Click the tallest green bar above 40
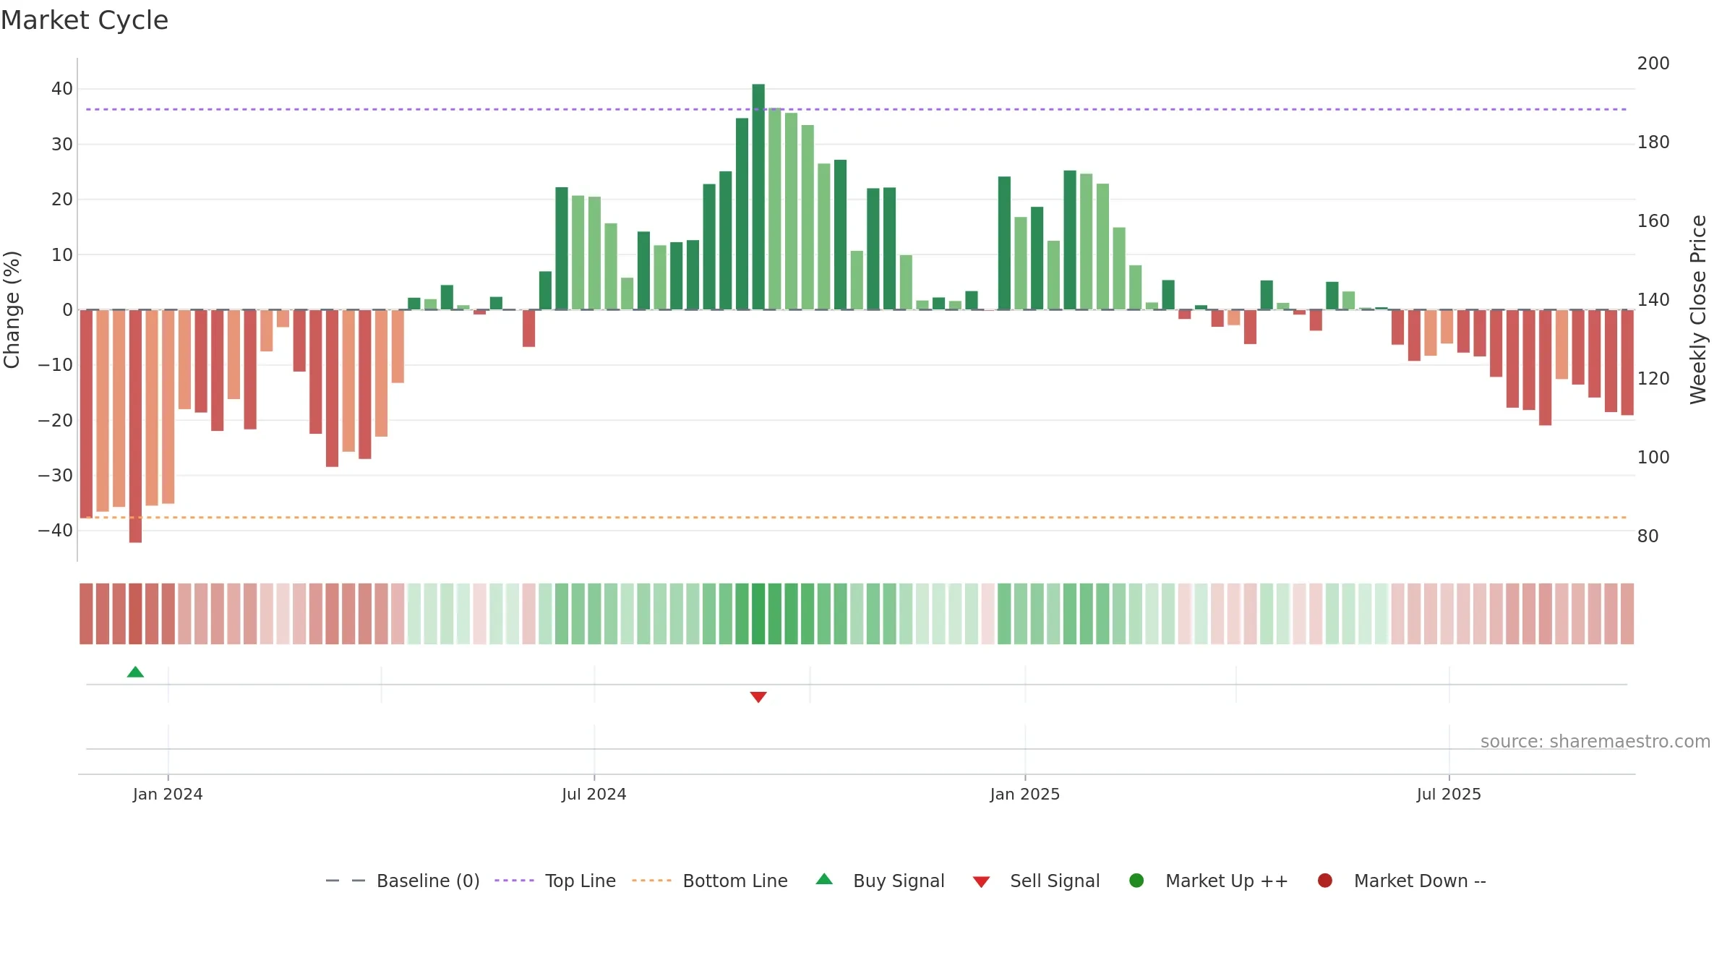This screenshot has width=1735, height=976. tap(758, 197)
